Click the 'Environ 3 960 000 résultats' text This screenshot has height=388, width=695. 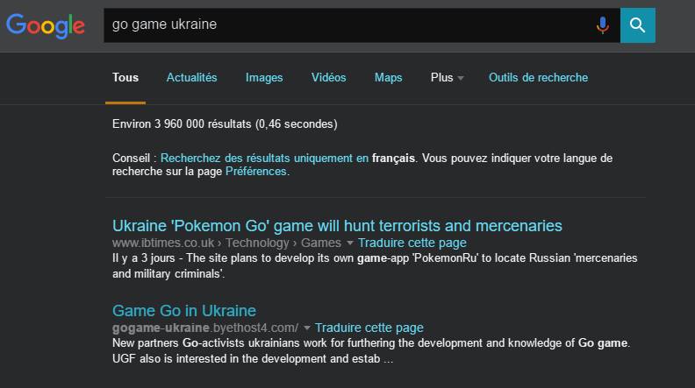[225, 124]
